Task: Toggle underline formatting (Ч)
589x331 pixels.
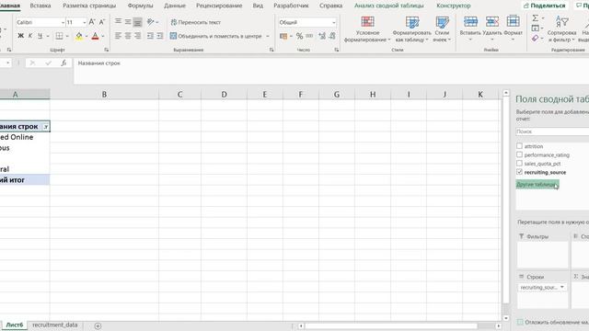Action: coord(40,36)
